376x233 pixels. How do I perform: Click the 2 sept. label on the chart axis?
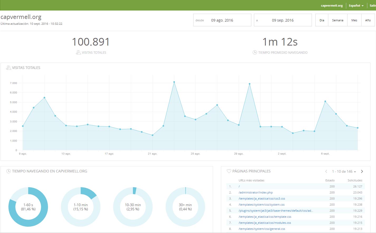(282, 154)
